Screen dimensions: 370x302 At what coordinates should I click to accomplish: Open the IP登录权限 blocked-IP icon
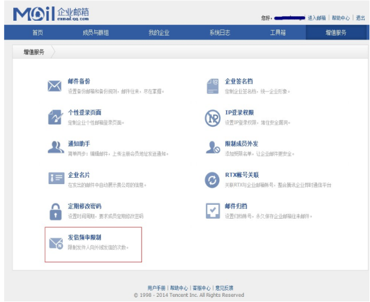click(212, 118)
